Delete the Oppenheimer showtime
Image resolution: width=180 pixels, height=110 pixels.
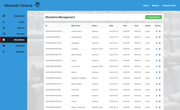tap(160, 37)
